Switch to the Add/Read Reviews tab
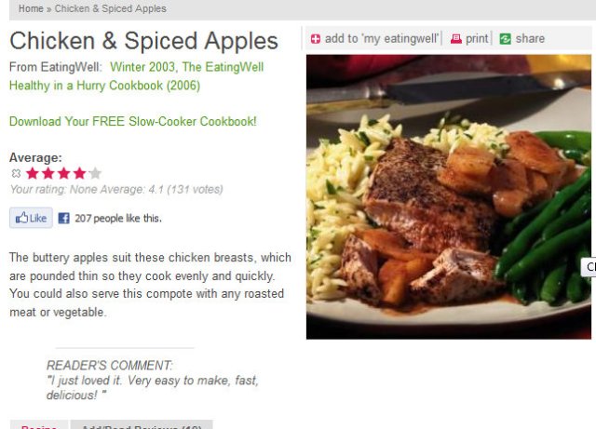Image resolution: width=596 pixels, height=429 pixels. tap(142, 425)
